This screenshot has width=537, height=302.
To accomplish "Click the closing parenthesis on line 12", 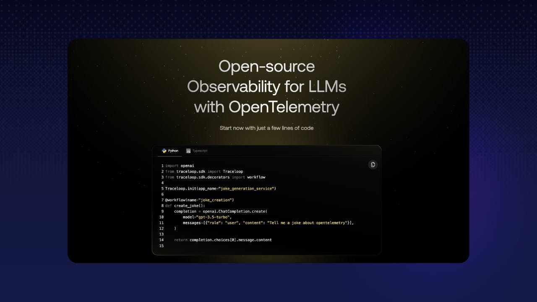I will (175, 229).
